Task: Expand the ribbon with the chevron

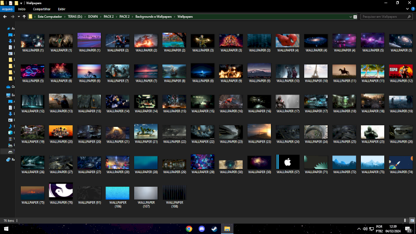Action: (x=407, y=9)
